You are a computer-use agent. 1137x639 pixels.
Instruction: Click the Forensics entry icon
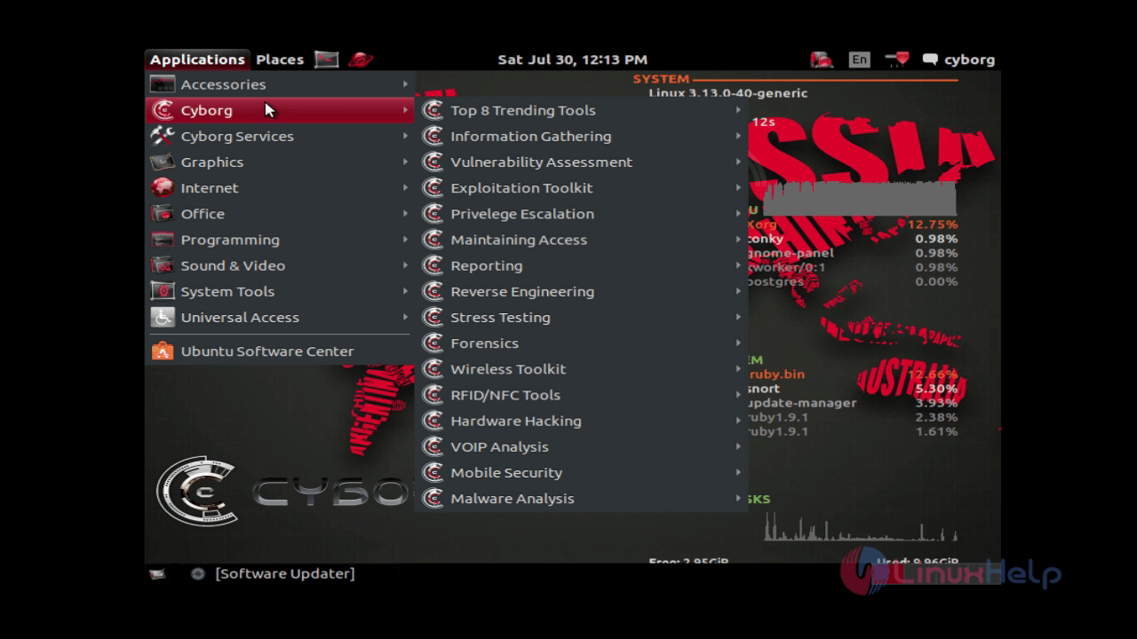coord(433,343)
